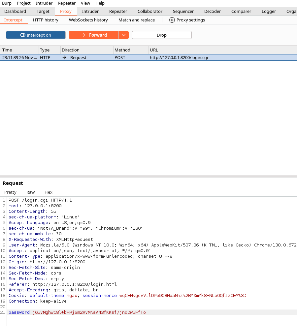Viewport: 297px width, 326px height.
Task: Open the Intruder menu in menu bar
Action: pos(44,3)
